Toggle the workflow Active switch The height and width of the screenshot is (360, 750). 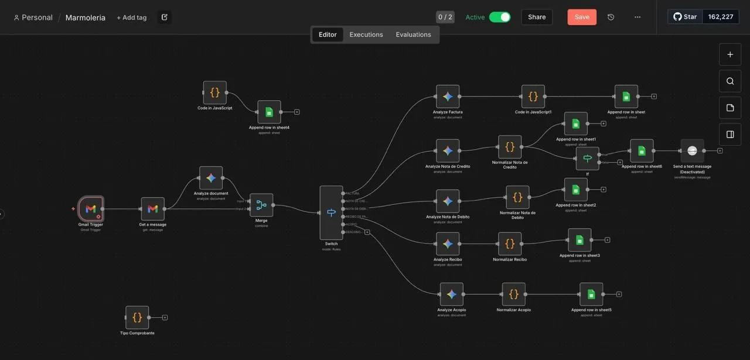tap(500, 17)
